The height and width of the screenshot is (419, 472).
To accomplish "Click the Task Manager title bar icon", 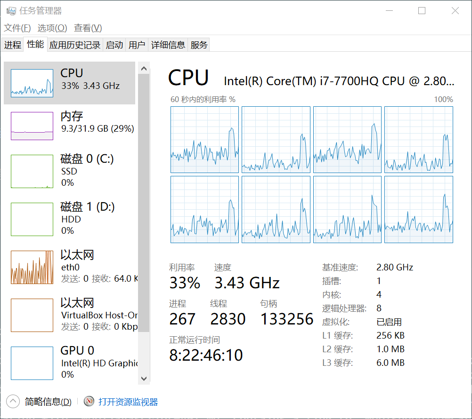I will (11, 11).
